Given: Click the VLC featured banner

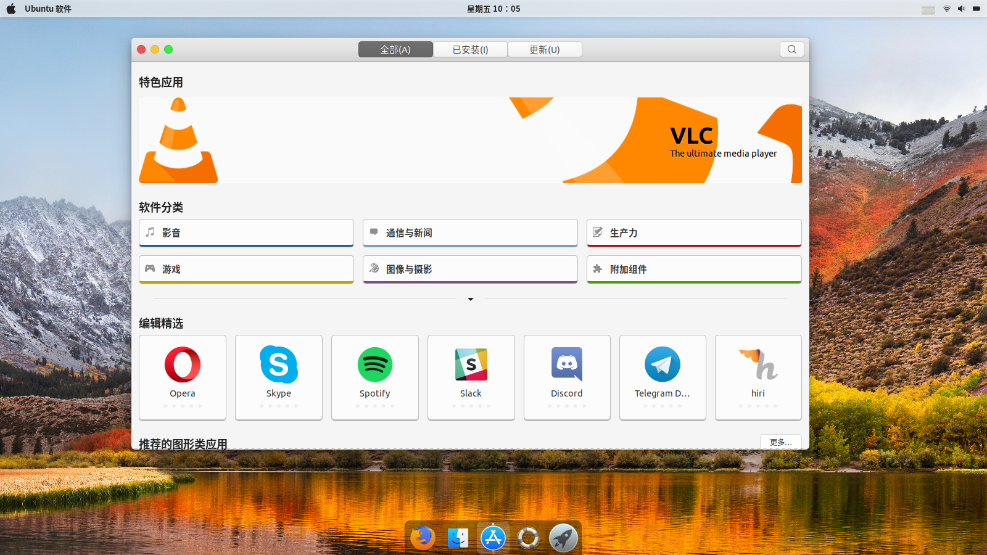Looking at the screenshot, I should [x=470, y=140].
